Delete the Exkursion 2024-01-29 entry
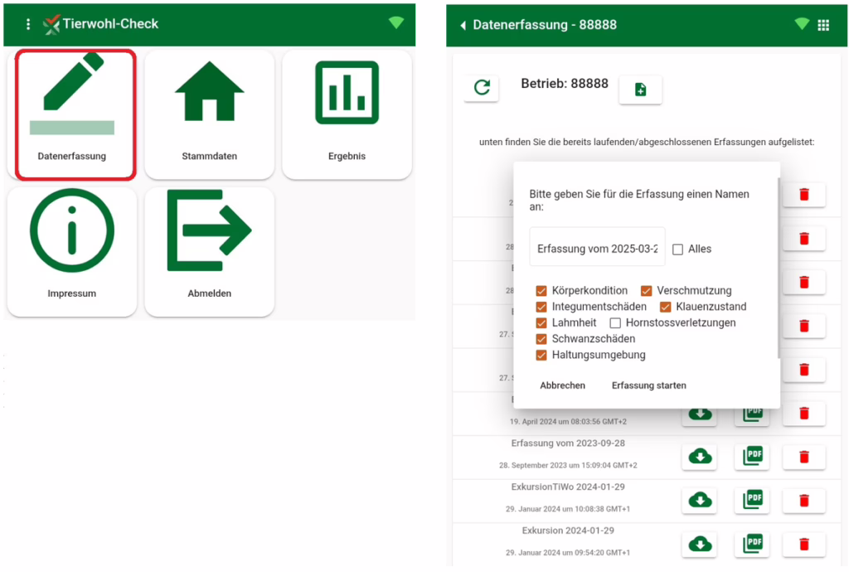 803,544
